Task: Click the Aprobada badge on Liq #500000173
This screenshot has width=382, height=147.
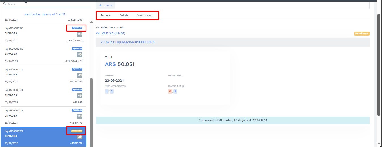Action: pyautogui.click(x=77, y=89)
